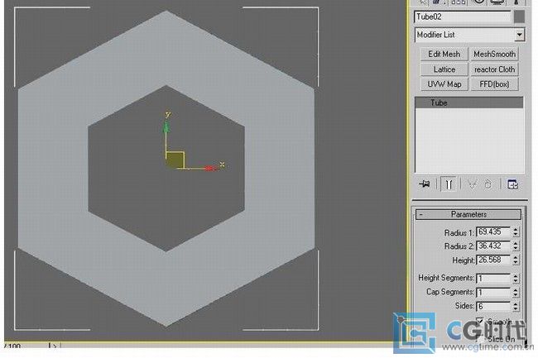The width and height of the screenshot is (538, 358).
Task: Open the object color swatch
Action: (x=520, y=17)
